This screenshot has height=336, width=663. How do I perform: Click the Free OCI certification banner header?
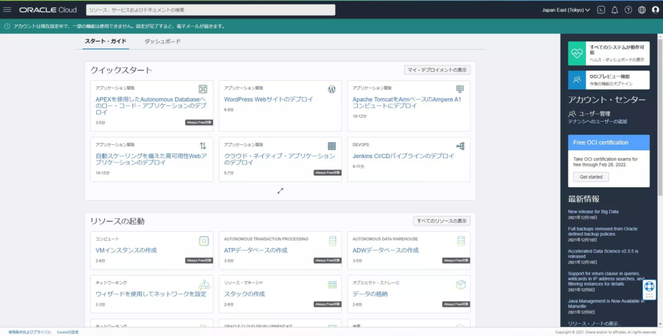(609, 142)
